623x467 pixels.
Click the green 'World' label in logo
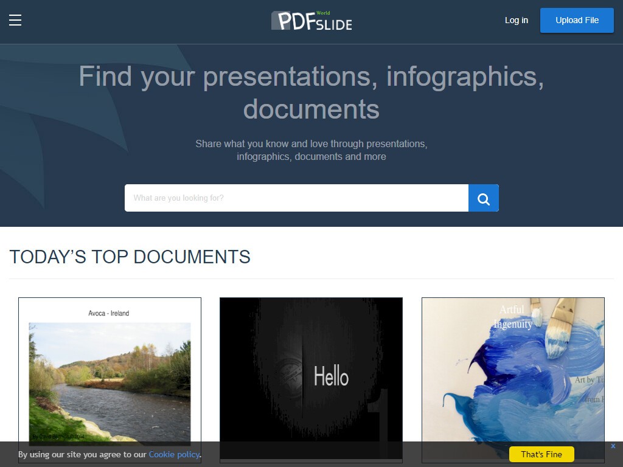(x=322, y=13)
